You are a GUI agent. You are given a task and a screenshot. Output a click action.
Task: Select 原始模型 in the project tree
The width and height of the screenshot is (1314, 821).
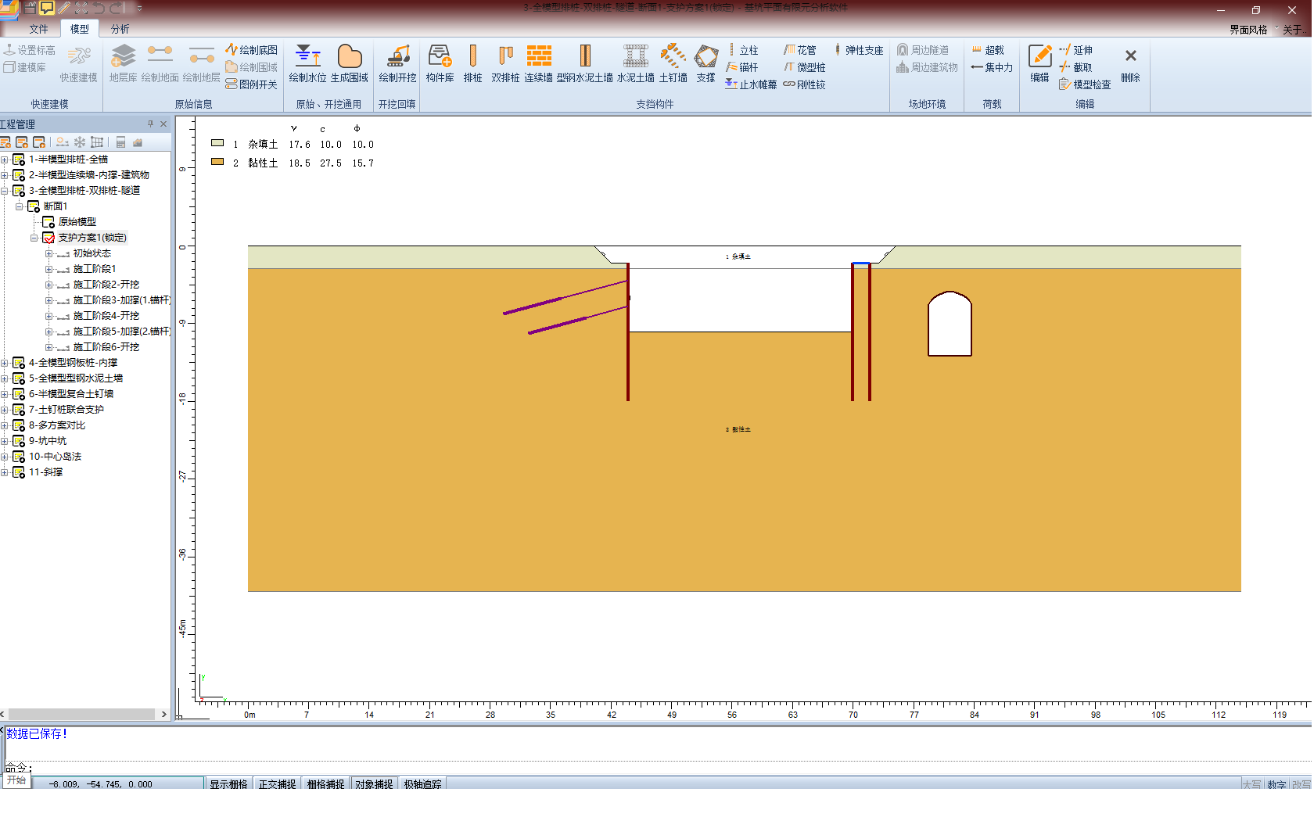pyautogui.click(x=77, y=222)
